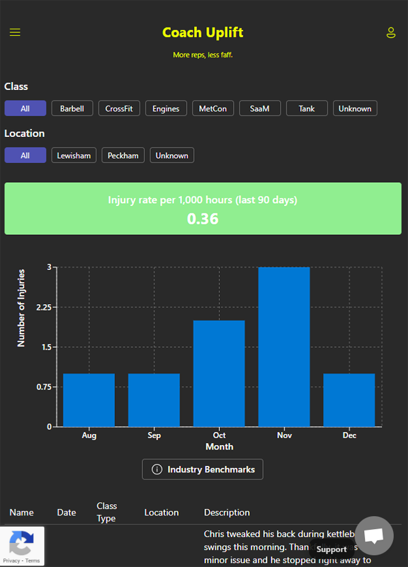Select the All location filter
The height and width of the screenshot is (567, 408).
tap(25, 155)
